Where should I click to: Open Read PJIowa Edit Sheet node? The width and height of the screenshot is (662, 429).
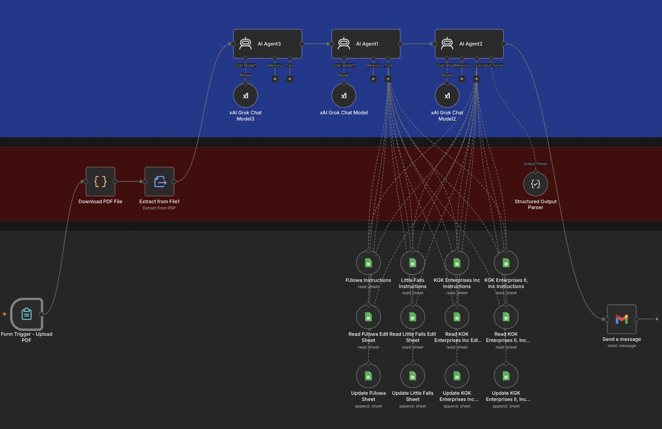point(369,317)
